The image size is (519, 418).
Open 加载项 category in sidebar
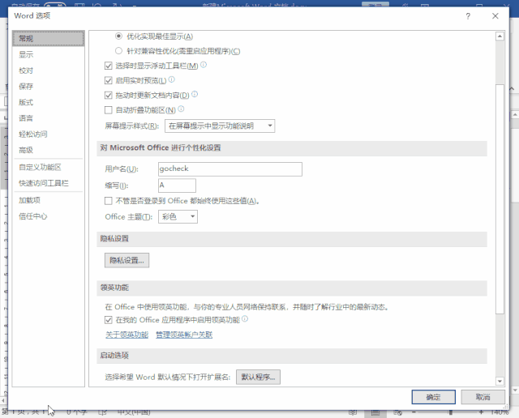point(49,200)
